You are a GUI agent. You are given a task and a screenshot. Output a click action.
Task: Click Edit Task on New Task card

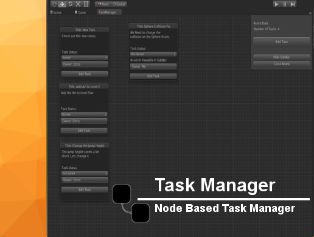[85, 74]
